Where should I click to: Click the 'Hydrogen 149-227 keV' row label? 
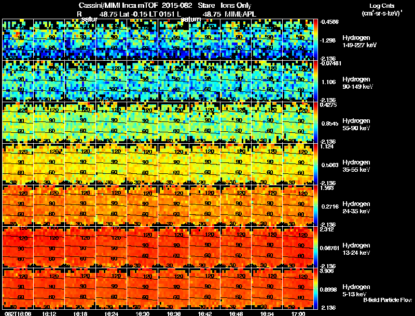(359, 42)
